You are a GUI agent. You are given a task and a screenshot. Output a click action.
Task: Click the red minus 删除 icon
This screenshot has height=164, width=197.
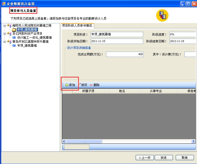[x=91, y=85]
